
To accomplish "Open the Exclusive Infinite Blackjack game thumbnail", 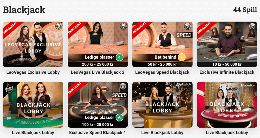I will tap(227, 45).
